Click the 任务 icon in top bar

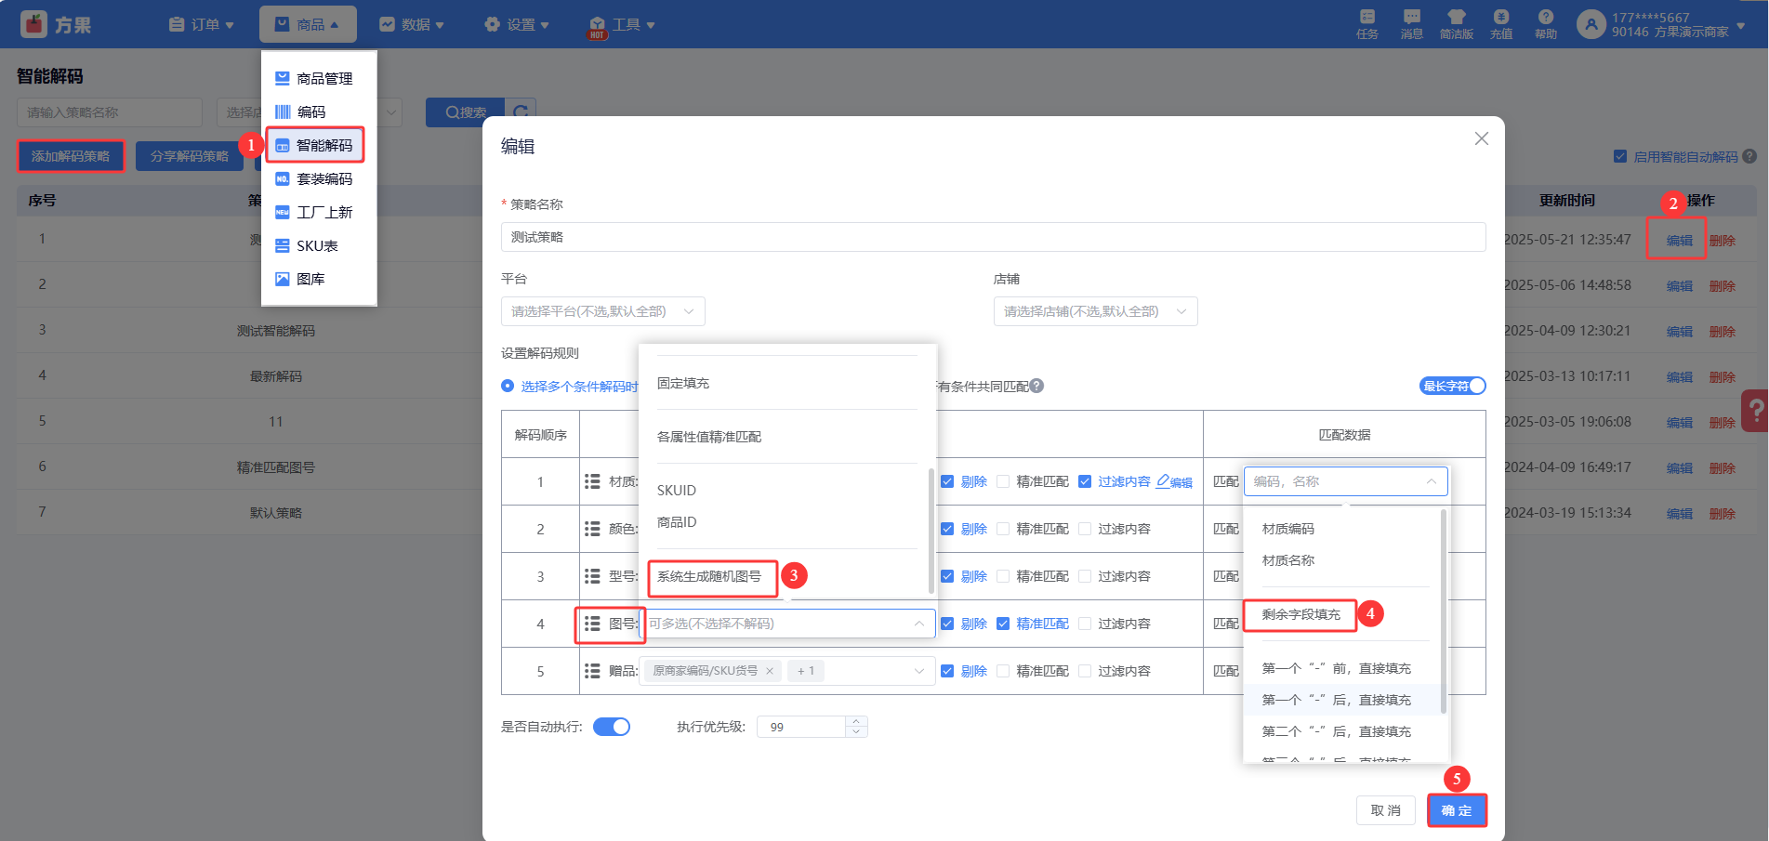(1366, 18)
